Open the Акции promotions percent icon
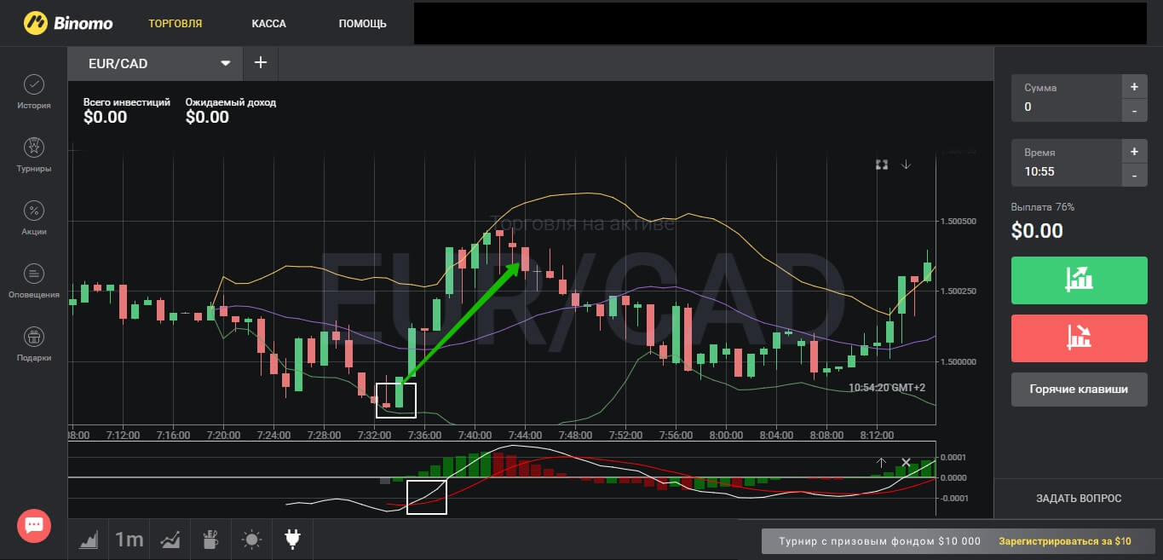 coord(34,211)
